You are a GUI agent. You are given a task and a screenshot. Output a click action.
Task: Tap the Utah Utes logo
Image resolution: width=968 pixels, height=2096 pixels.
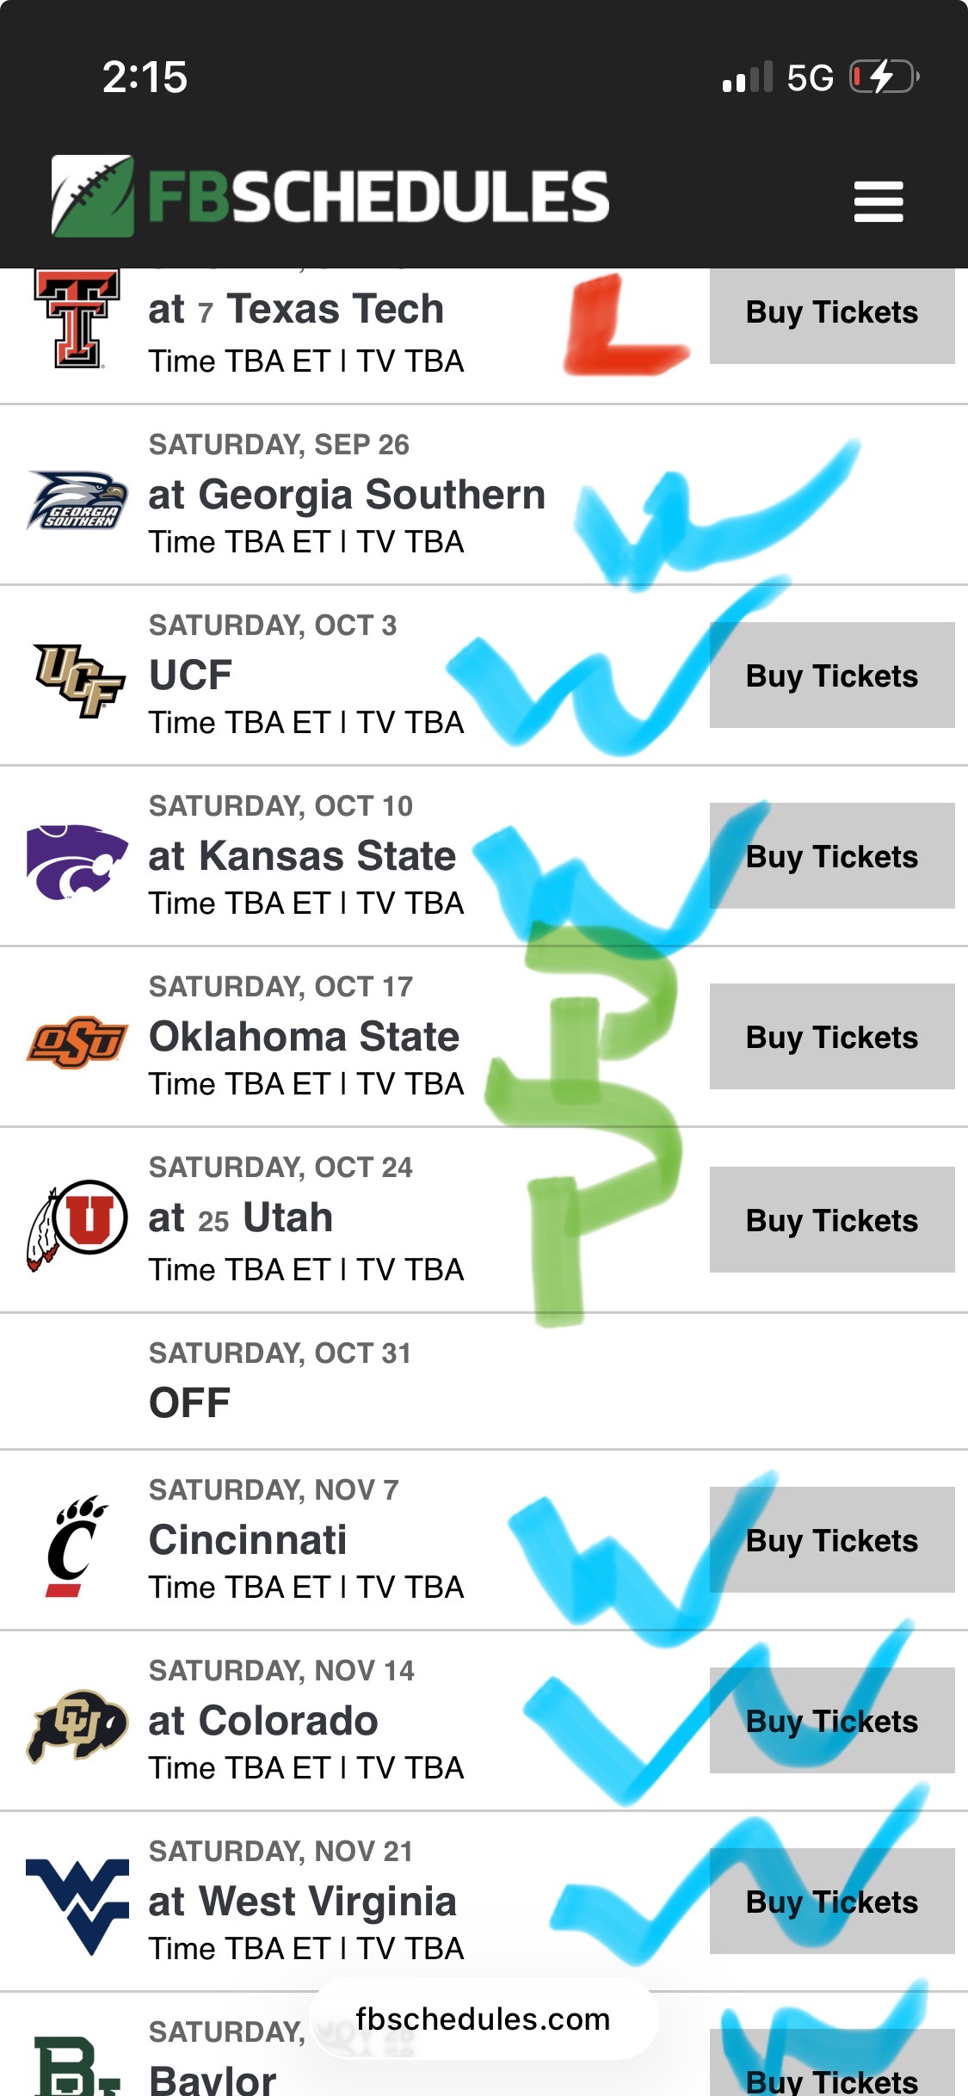[x=77, y=1224]
